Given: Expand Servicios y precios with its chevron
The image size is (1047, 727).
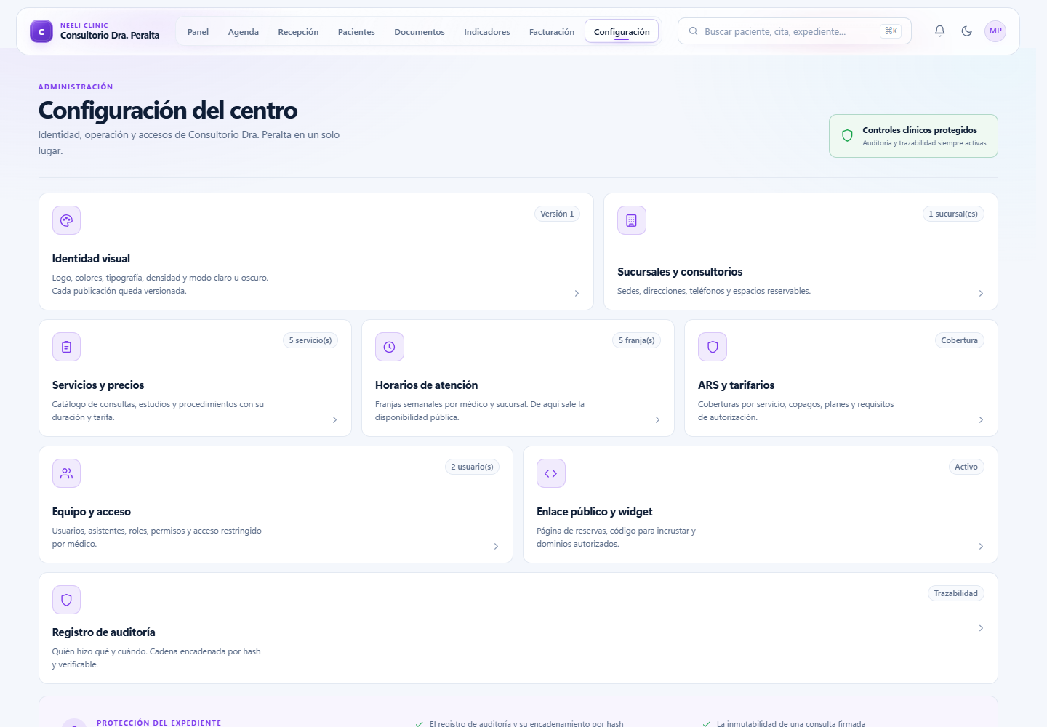Looking at the screenshot, I should click(x=334, y=420).
